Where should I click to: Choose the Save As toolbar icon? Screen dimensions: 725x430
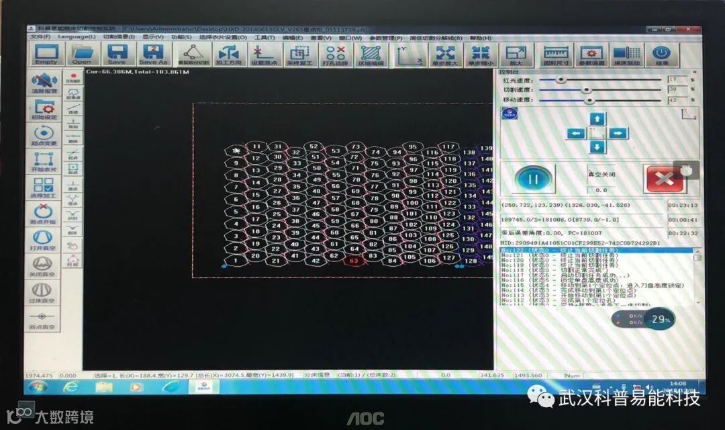pyautogui.click(x=153, y=54)
